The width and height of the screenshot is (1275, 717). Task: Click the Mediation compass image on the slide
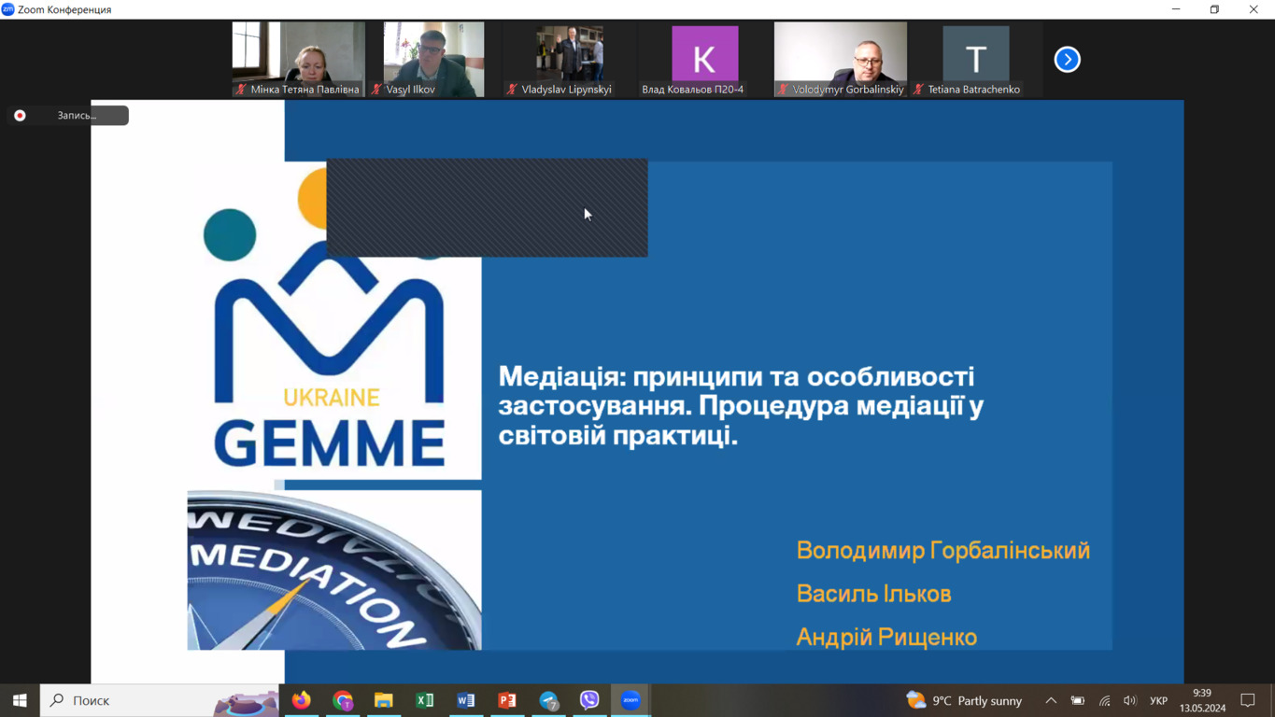click(x=334, y=569)
